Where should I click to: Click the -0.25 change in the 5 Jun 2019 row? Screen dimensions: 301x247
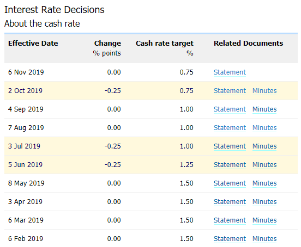pyautogui.click(x=113, y=165)
